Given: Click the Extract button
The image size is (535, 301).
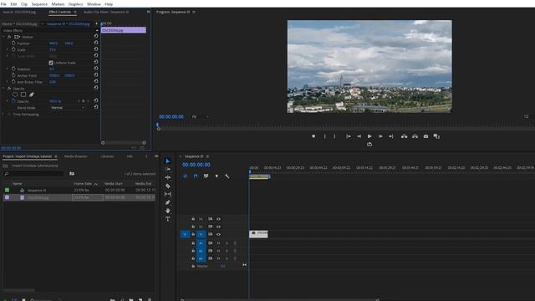Looking at the screenshot, I should click(415, 136).
